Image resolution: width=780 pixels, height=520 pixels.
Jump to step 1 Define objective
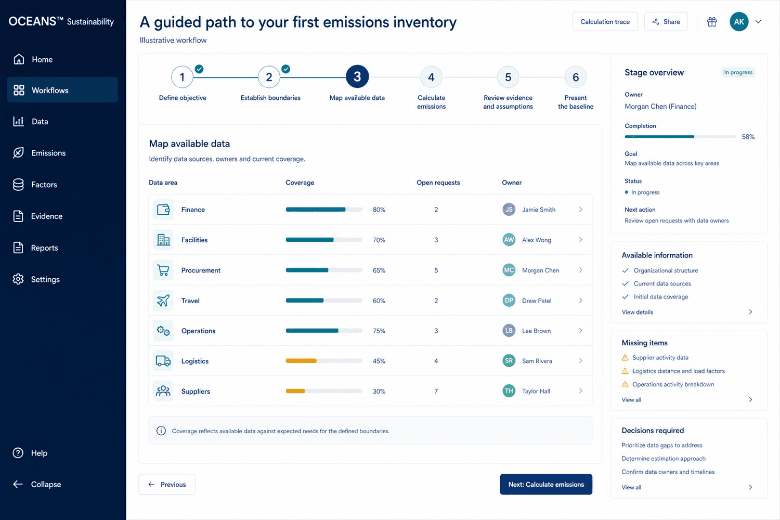point(182,77)
